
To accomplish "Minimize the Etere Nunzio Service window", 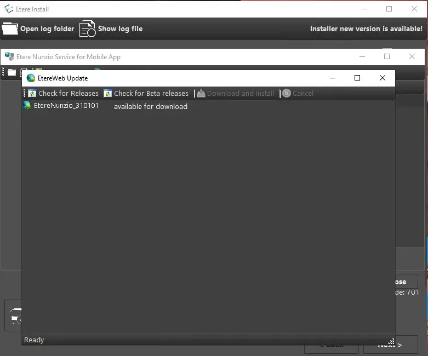I will pos(362,56).
